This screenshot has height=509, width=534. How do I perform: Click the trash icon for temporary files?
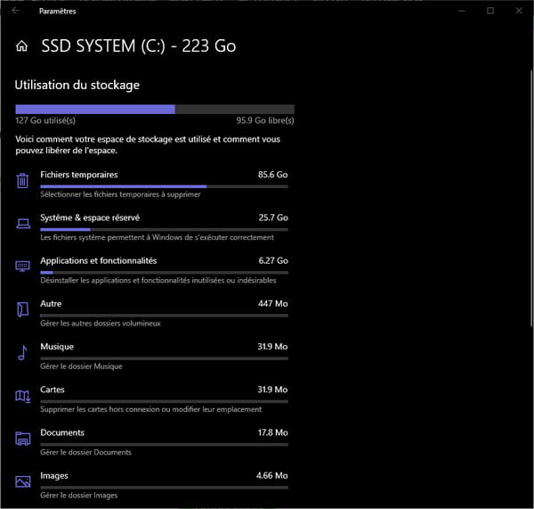click(x=22, y=180)
